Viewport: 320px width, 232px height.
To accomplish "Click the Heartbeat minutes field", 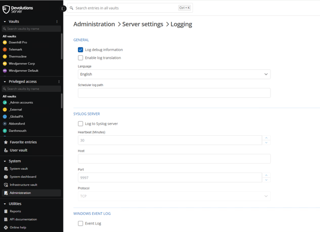I will pyautogui.click(x=170, y=140).
